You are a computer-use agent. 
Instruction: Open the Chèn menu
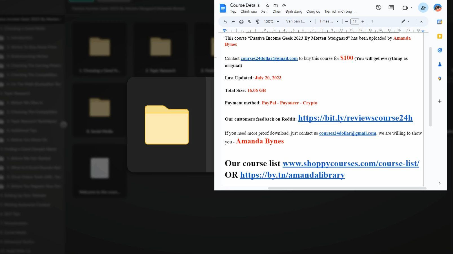[x=277, y=12]
